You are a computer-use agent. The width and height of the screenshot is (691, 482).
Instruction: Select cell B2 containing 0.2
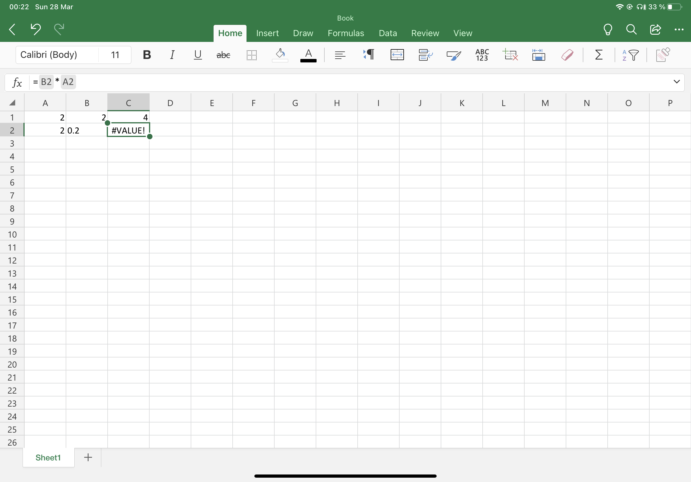87,130
